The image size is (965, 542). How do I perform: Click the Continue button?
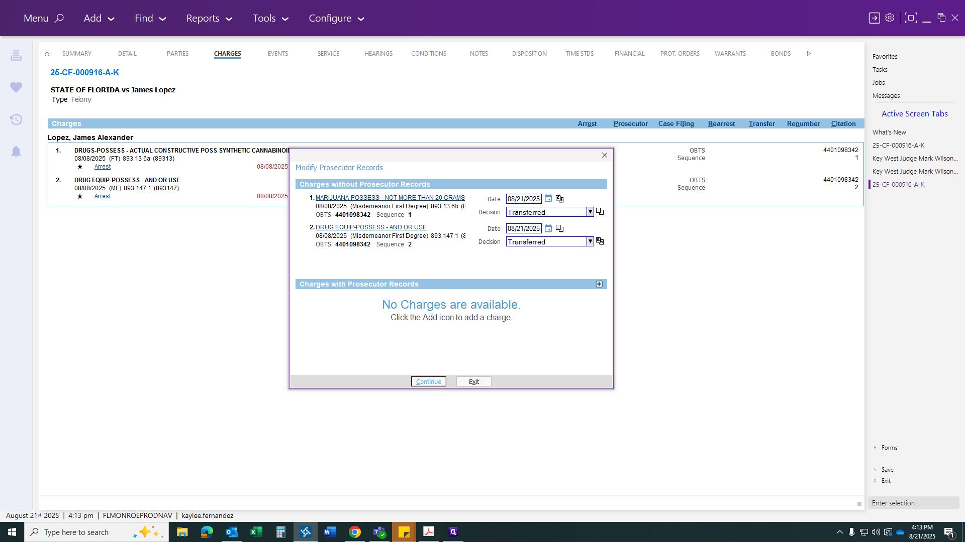pos(429,381)
